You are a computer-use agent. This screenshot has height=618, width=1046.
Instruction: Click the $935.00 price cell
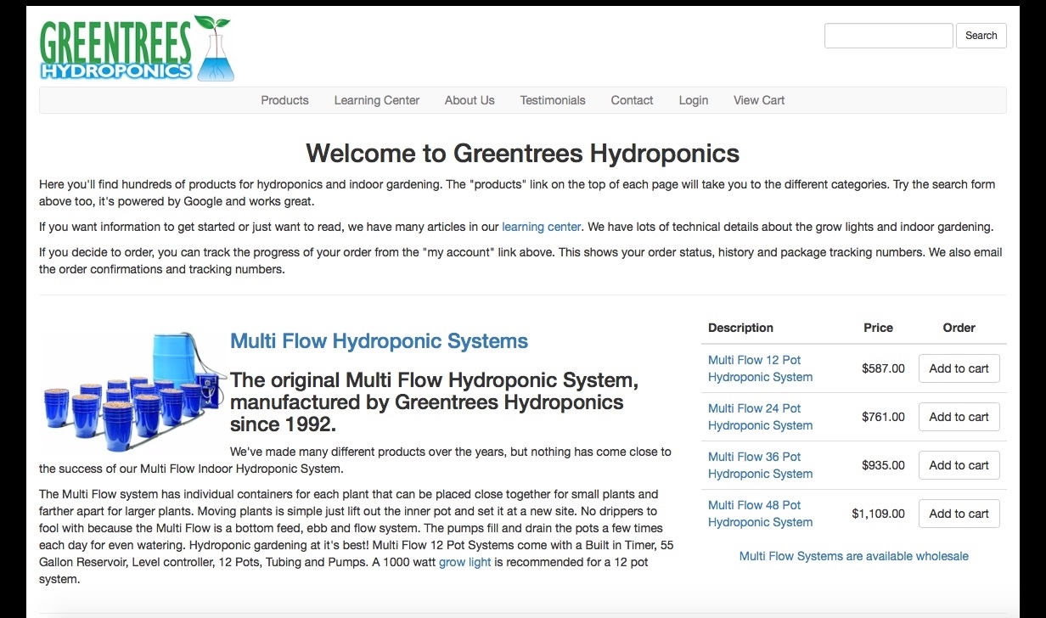883,465
